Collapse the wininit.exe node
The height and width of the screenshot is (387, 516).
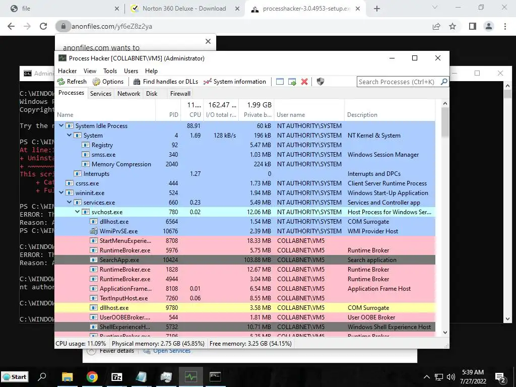(61, 193)
